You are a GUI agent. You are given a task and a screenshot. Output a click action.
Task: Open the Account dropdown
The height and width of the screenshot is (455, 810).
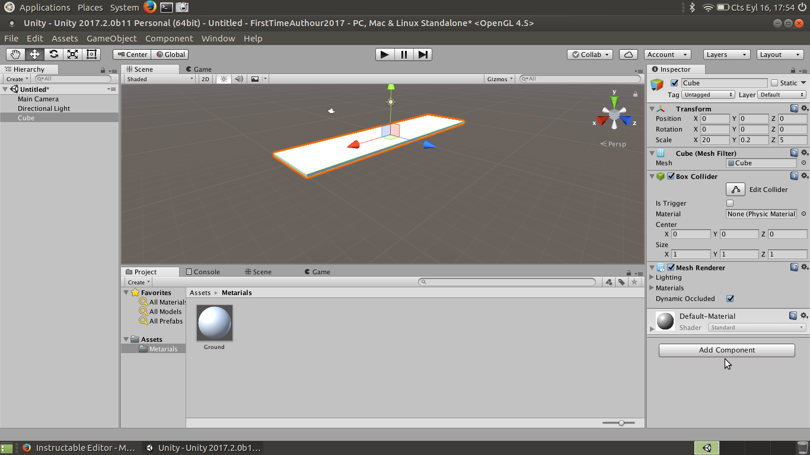(x=667, y=55)
